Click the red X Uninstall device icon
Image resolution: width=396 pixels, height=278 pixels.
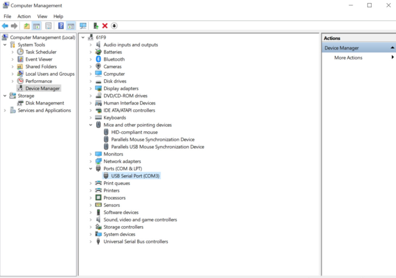coord(105,26)
